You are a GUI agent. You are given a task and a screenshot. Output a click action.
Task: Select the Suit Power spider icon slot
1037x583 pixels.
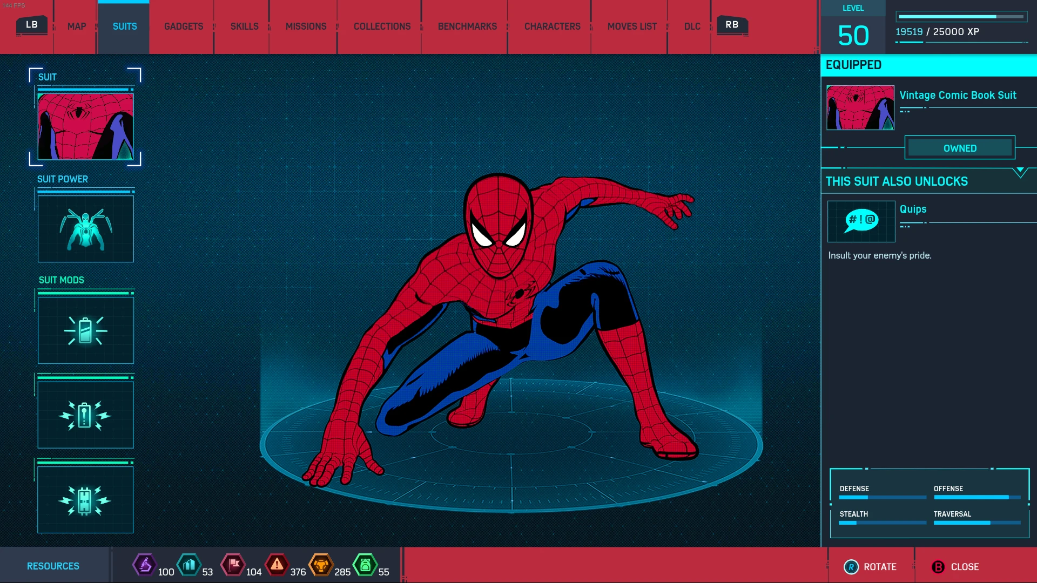[x=86, y=229]
